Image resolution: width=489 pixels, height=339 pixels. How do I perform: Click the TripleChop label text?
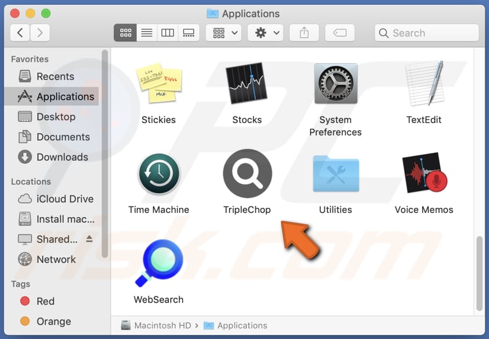[x=247, y=210]
